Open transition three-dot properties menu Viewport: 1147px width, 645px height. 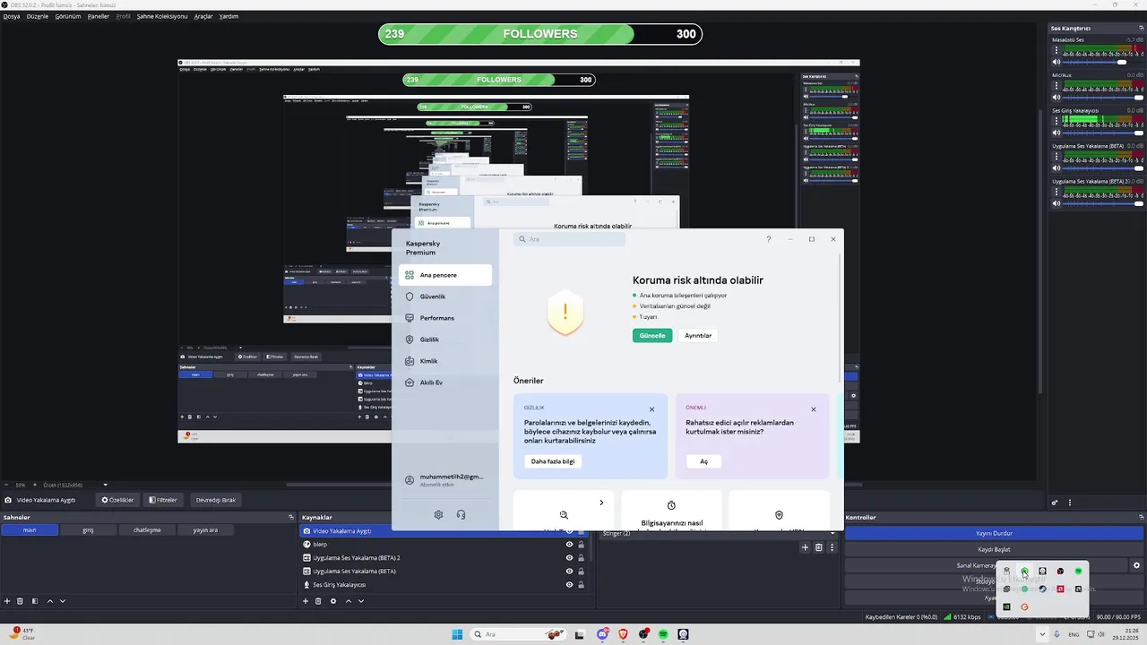832,547
